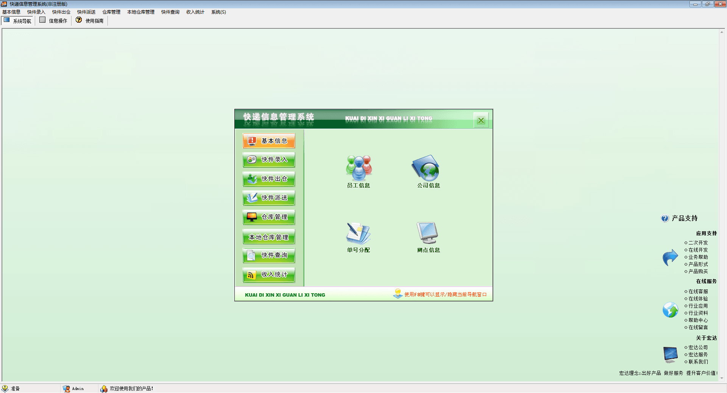Image resolution: width=727 pixels, height=393 pixels.
Task: Open the 公司信息 company info icon
Action: pyautogui.click(x=426, y=169)
